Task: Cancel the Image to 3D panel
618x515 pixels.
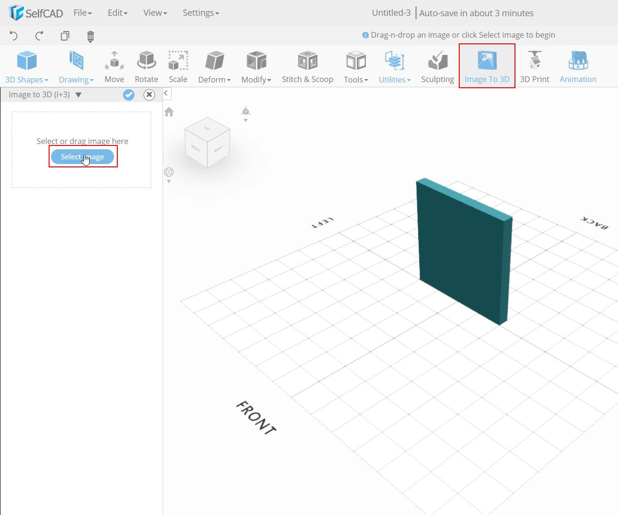Action: click(x=149, y=95)
